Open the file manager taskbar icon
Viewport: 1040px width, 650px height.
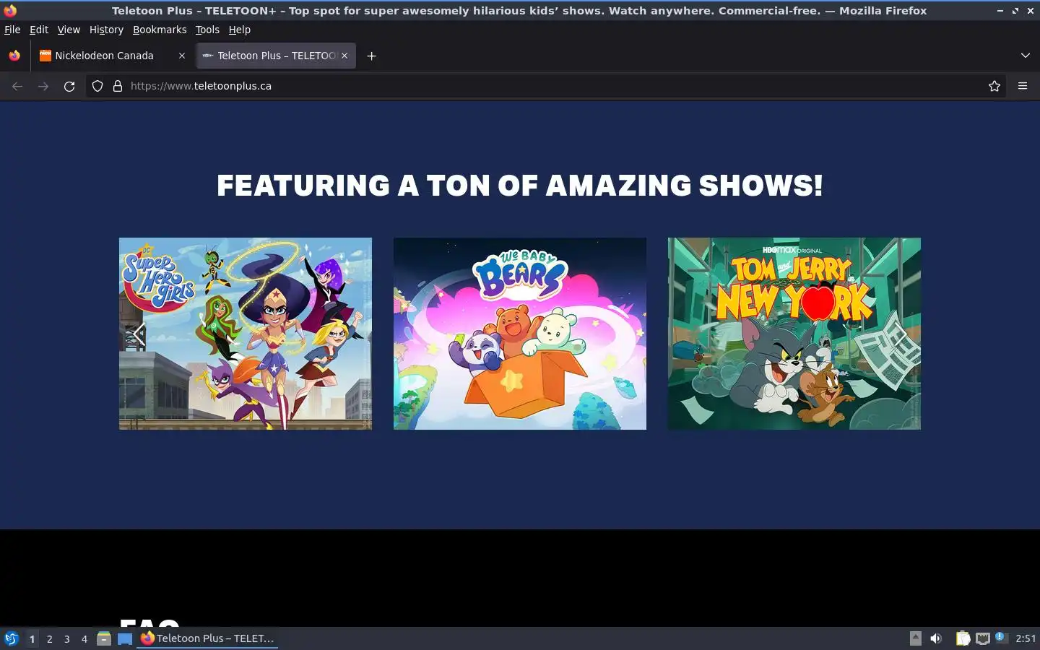click(104, 638)
